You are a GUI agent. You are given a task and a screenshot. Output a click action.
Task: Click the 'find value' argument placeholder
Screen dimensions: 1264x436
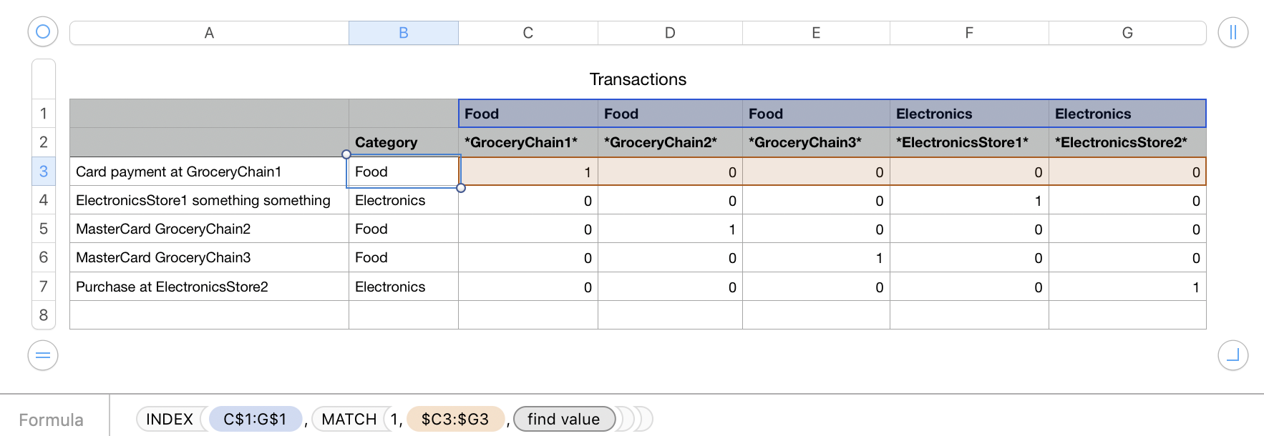coord(564,419)
